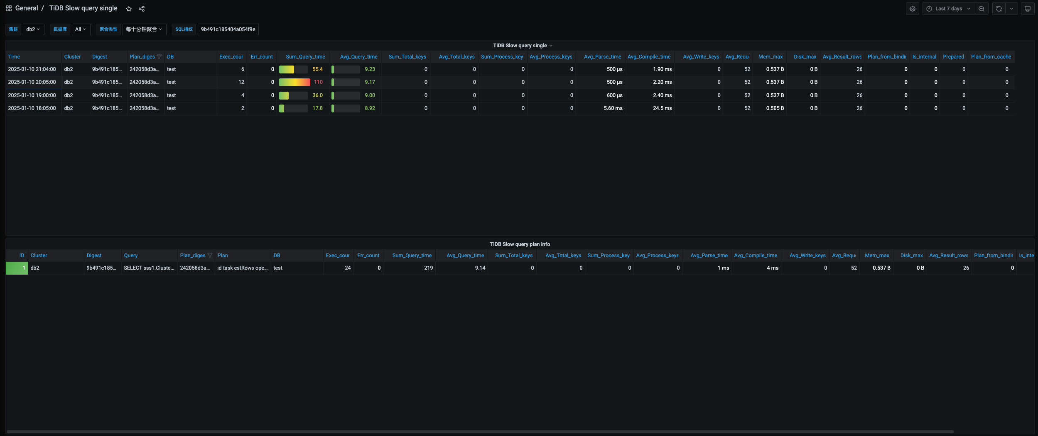Open the db2 cluster variable dropdown
The image size is (1038, 436).
click(33, 29)
